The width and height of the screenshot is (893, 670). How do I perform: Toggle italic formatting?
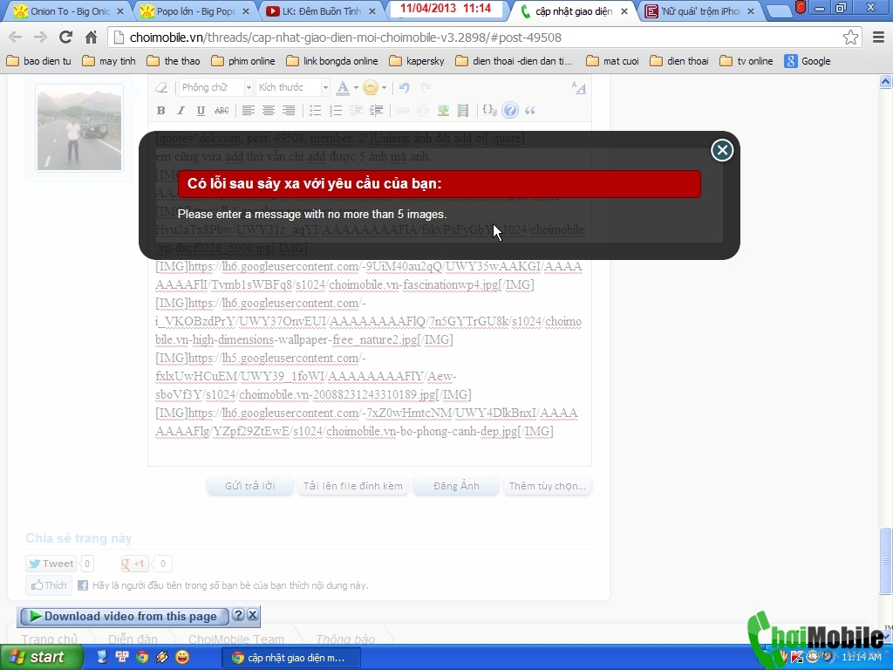click(x=181, y=111)
